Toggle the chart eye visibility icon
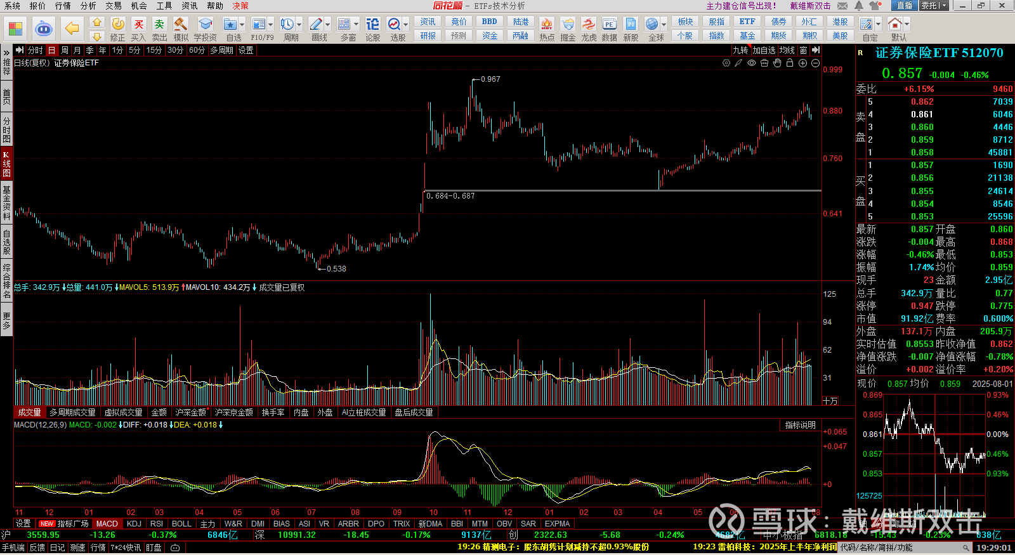 point(752,63)
